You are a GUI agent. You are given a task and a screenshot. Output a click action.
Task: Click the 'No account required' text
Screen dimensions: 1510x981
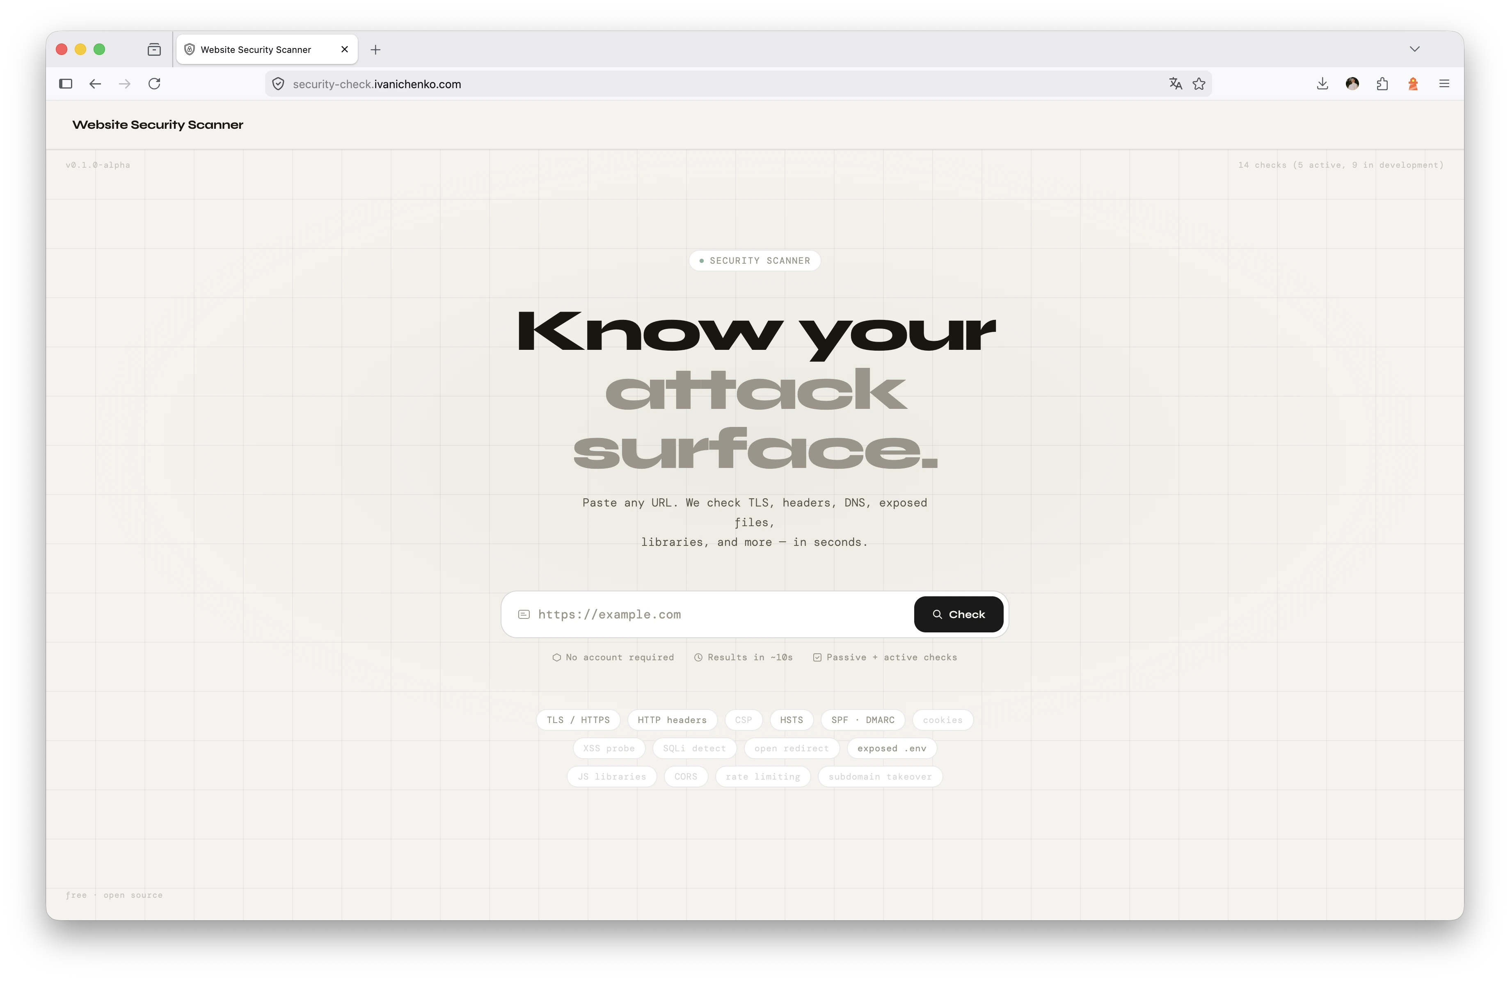pos(620,657)
